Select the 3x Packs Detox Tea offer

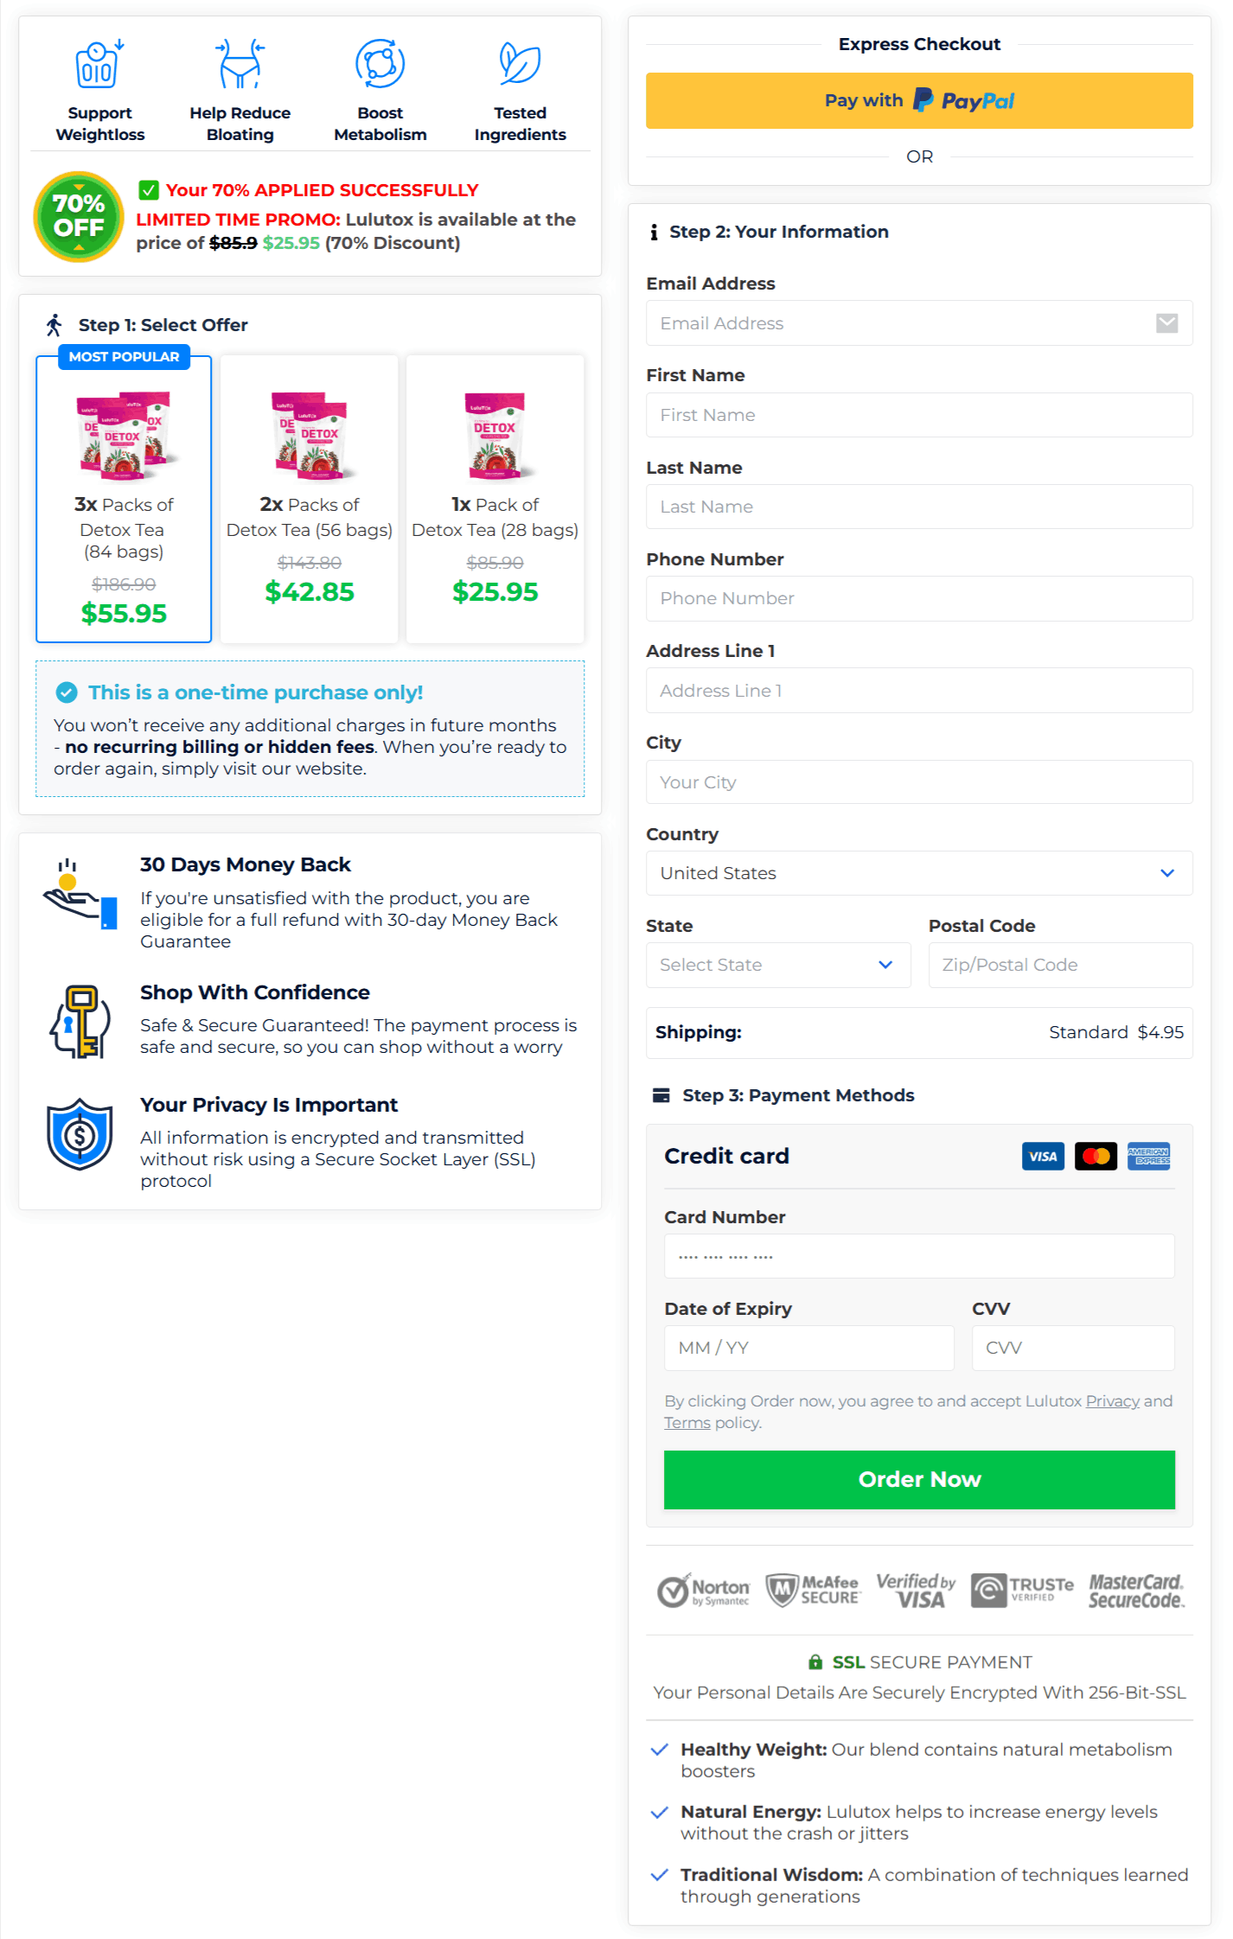point(123,500)
